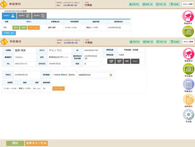Click the 予約日 2020年5月27日 value
Screen dimensions: 195x147
[21, 75]
